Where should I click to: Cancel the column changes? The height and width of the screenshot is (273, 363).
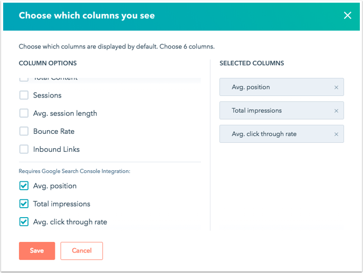[x=82, y=251]
